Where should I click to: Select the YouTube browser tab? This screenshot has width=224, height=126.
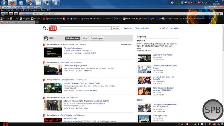pyautogui.click(x=17, y=22)
